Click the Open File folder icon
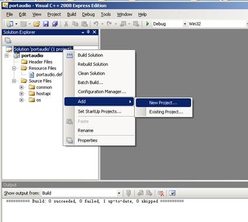 (x=36, y=24)
